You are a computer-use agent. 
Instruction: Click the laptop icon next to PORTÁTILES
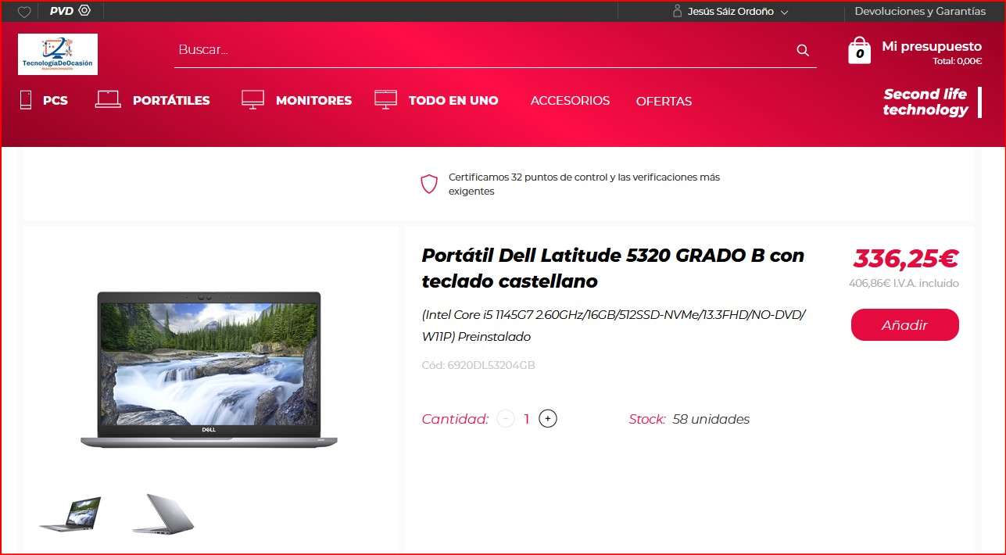coord(108,99)
